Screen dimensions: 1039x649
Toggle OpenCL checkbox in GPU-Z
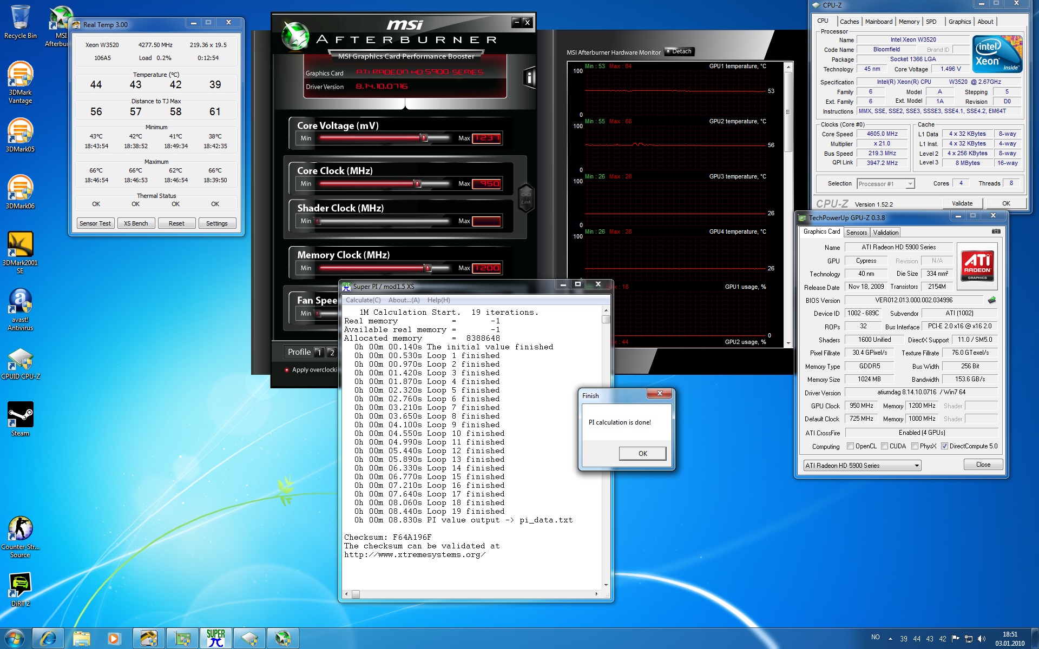(x=851, y=446)
